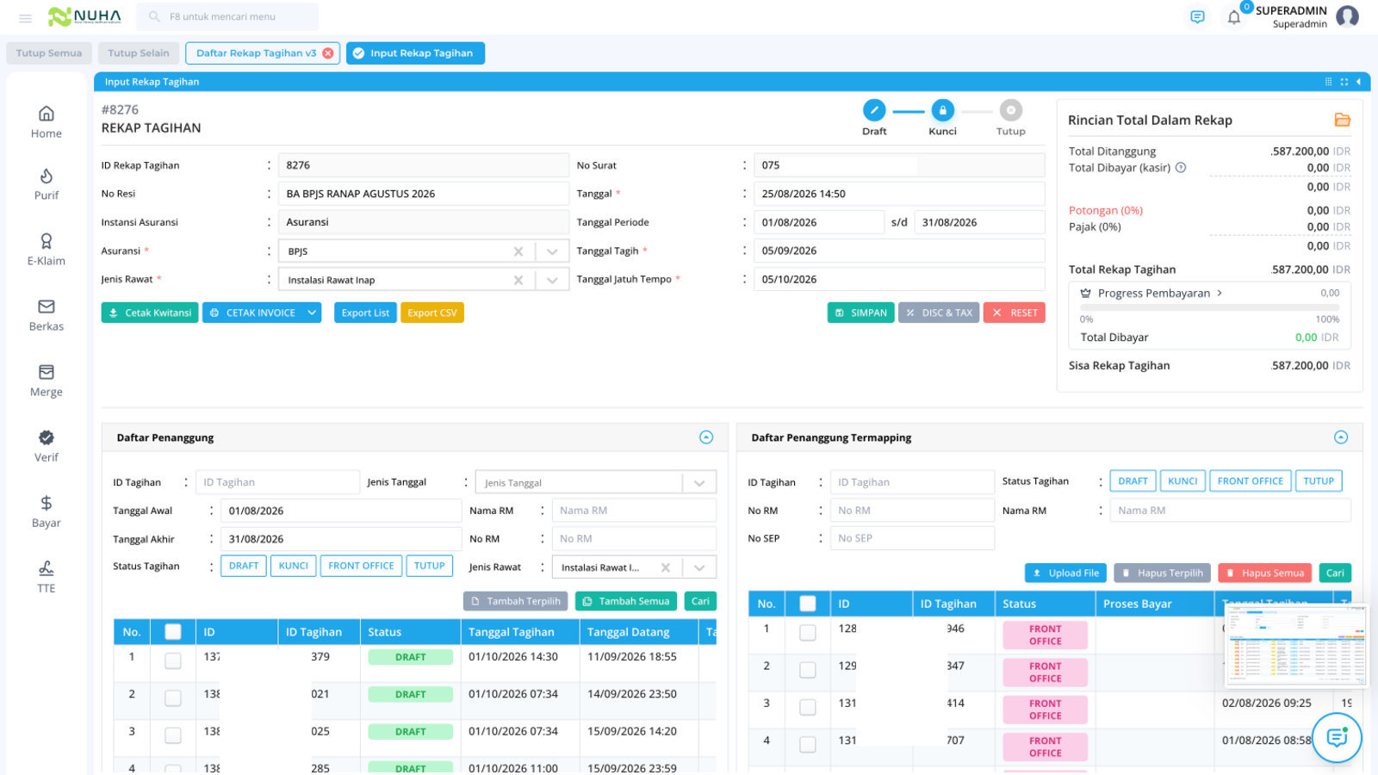The width and height of the screenshot is (1378, 775).
Task: Open floating chat support button
Action: [1337, 737]
